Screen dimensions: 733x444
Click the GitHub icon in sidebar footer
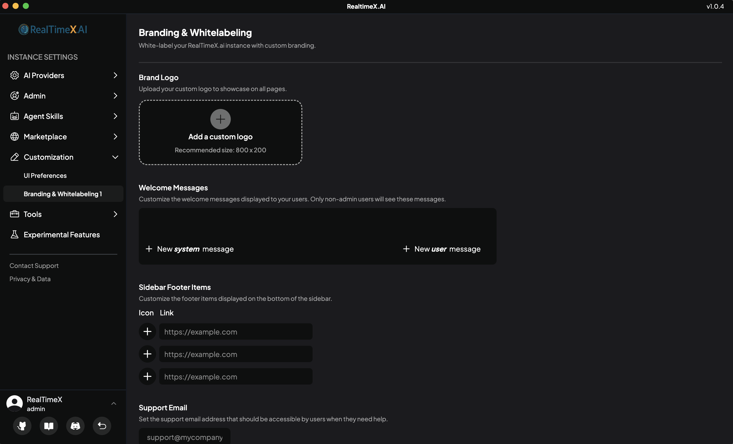click(x=22, y=426)
